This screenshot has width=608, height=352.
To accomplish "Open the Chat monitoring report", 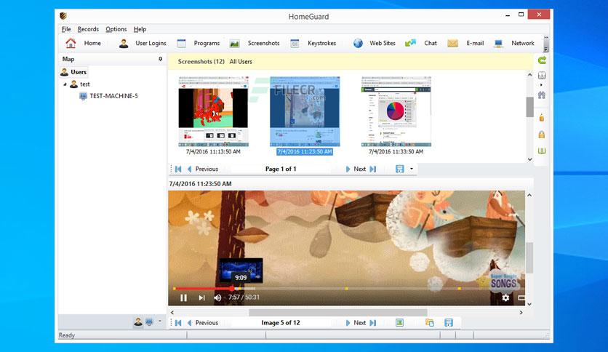I will point(420,43).
